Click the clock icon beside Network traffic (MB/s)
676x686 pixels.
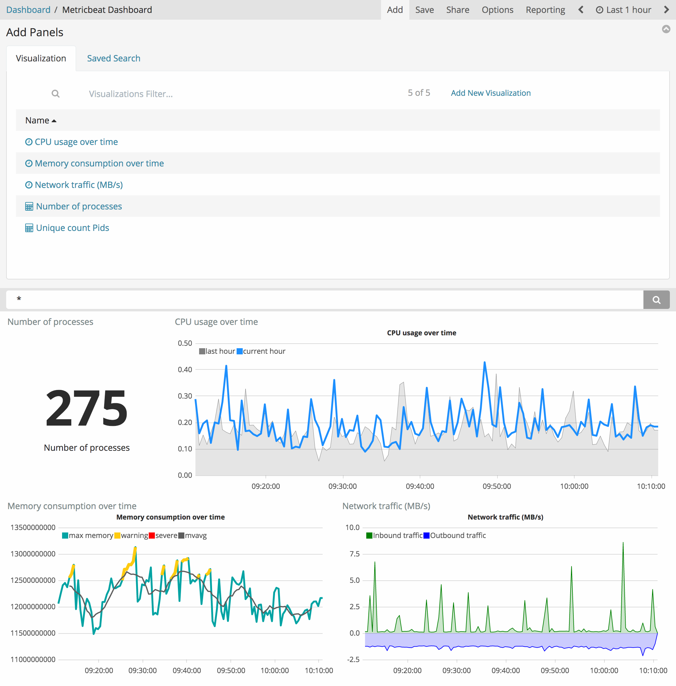pos(29,185)
